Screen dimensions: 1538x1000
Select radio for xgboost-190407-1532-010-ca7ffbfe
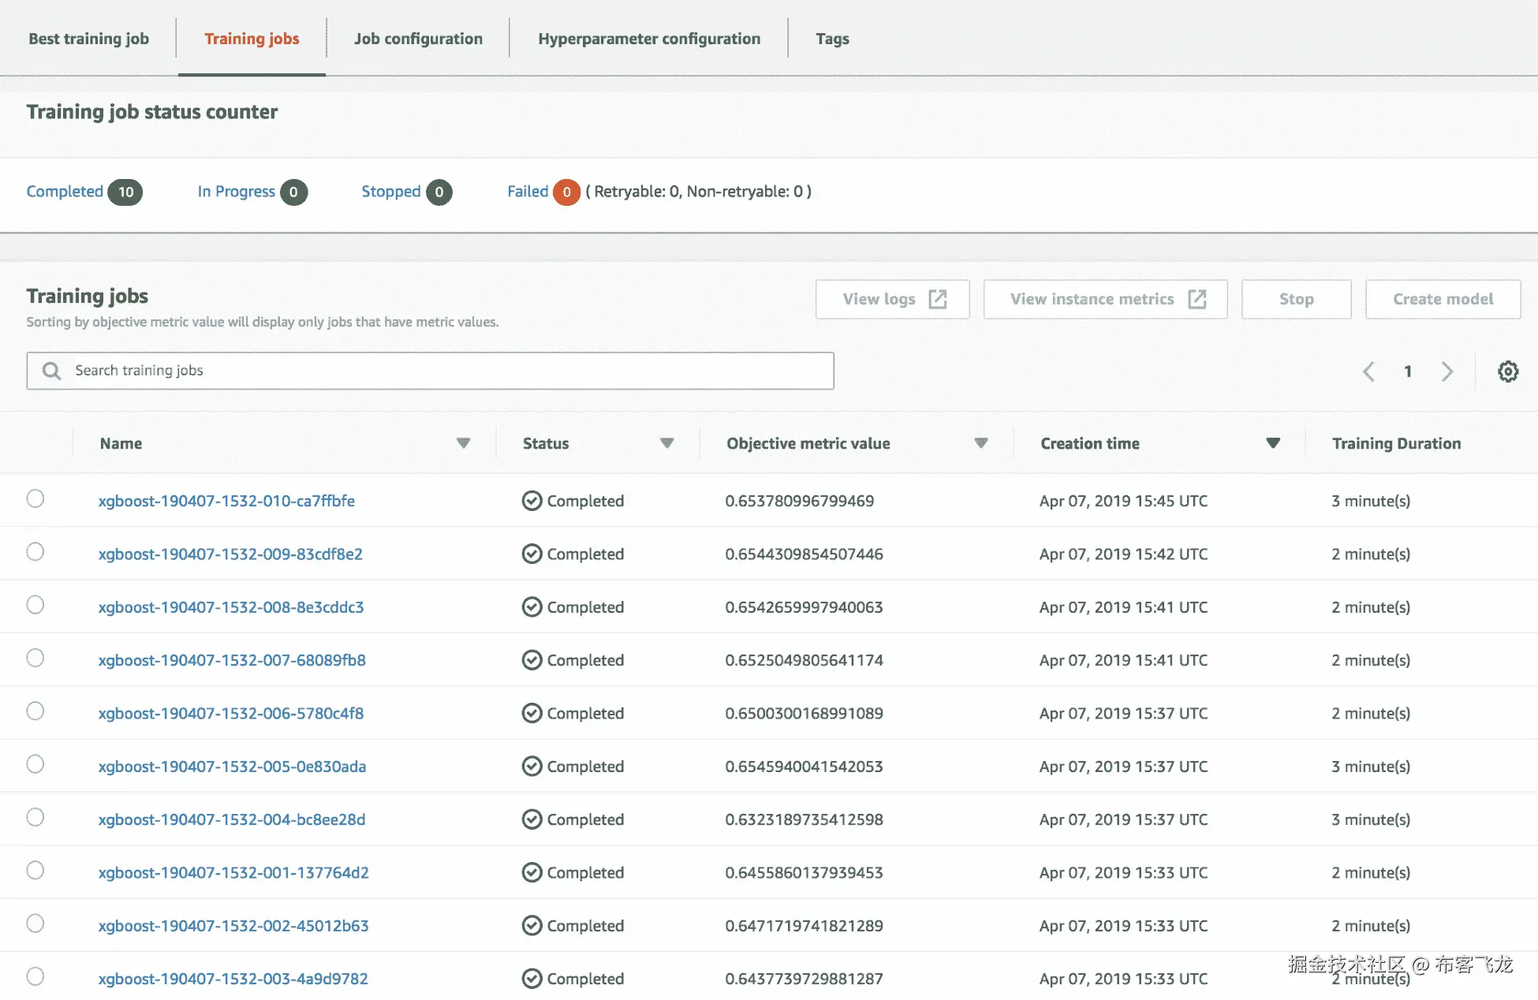35,498
